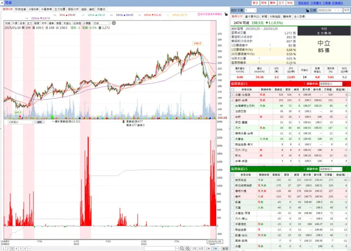Click the plus icon left of the 可成 title

click(x=2, y=3)
